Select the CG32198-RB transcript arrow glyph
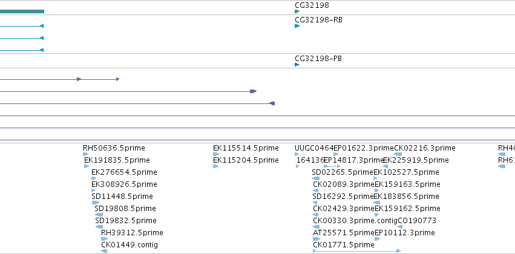515x254 pixels. (x=297, y=26)
